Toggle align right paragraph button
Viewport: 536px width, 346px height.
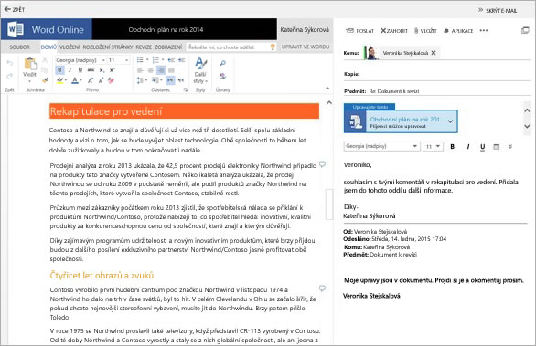click(x=161, y=70)
